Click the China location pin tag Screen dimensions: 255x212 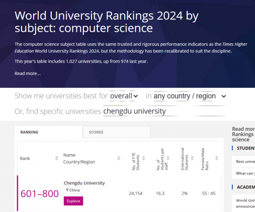(73, 190)
